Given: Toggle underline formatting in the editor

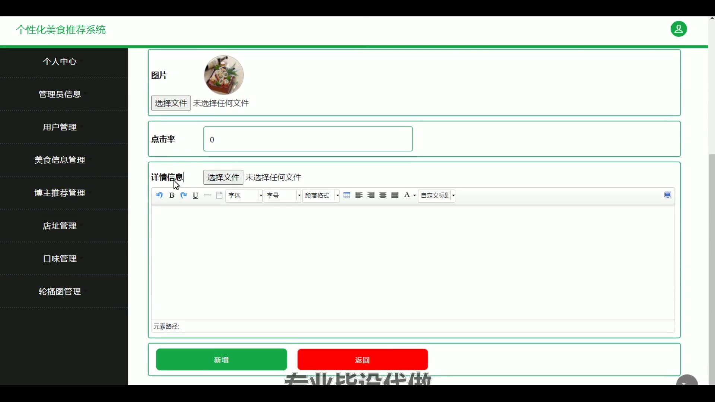Looking at the screenshot, I should (x=196, y=195).
